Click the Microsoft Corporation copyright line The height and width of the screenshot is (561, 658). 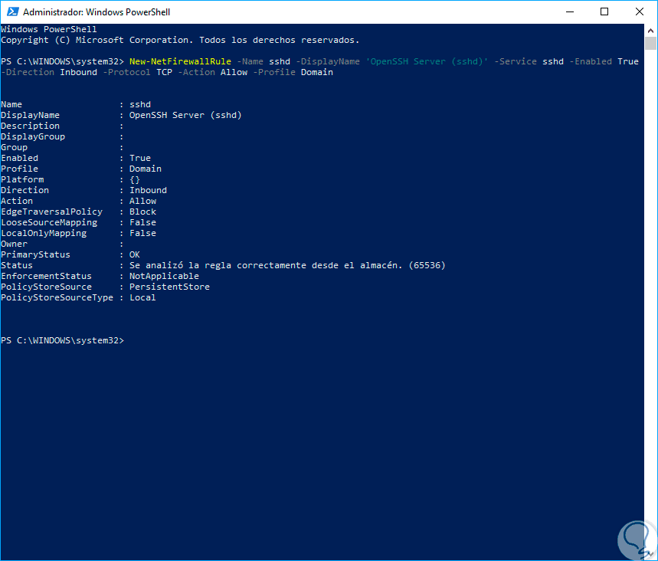[x=179, y=40]
